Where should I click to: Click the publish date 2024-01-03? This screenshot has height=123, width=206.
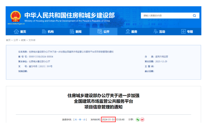pos(108,120)
